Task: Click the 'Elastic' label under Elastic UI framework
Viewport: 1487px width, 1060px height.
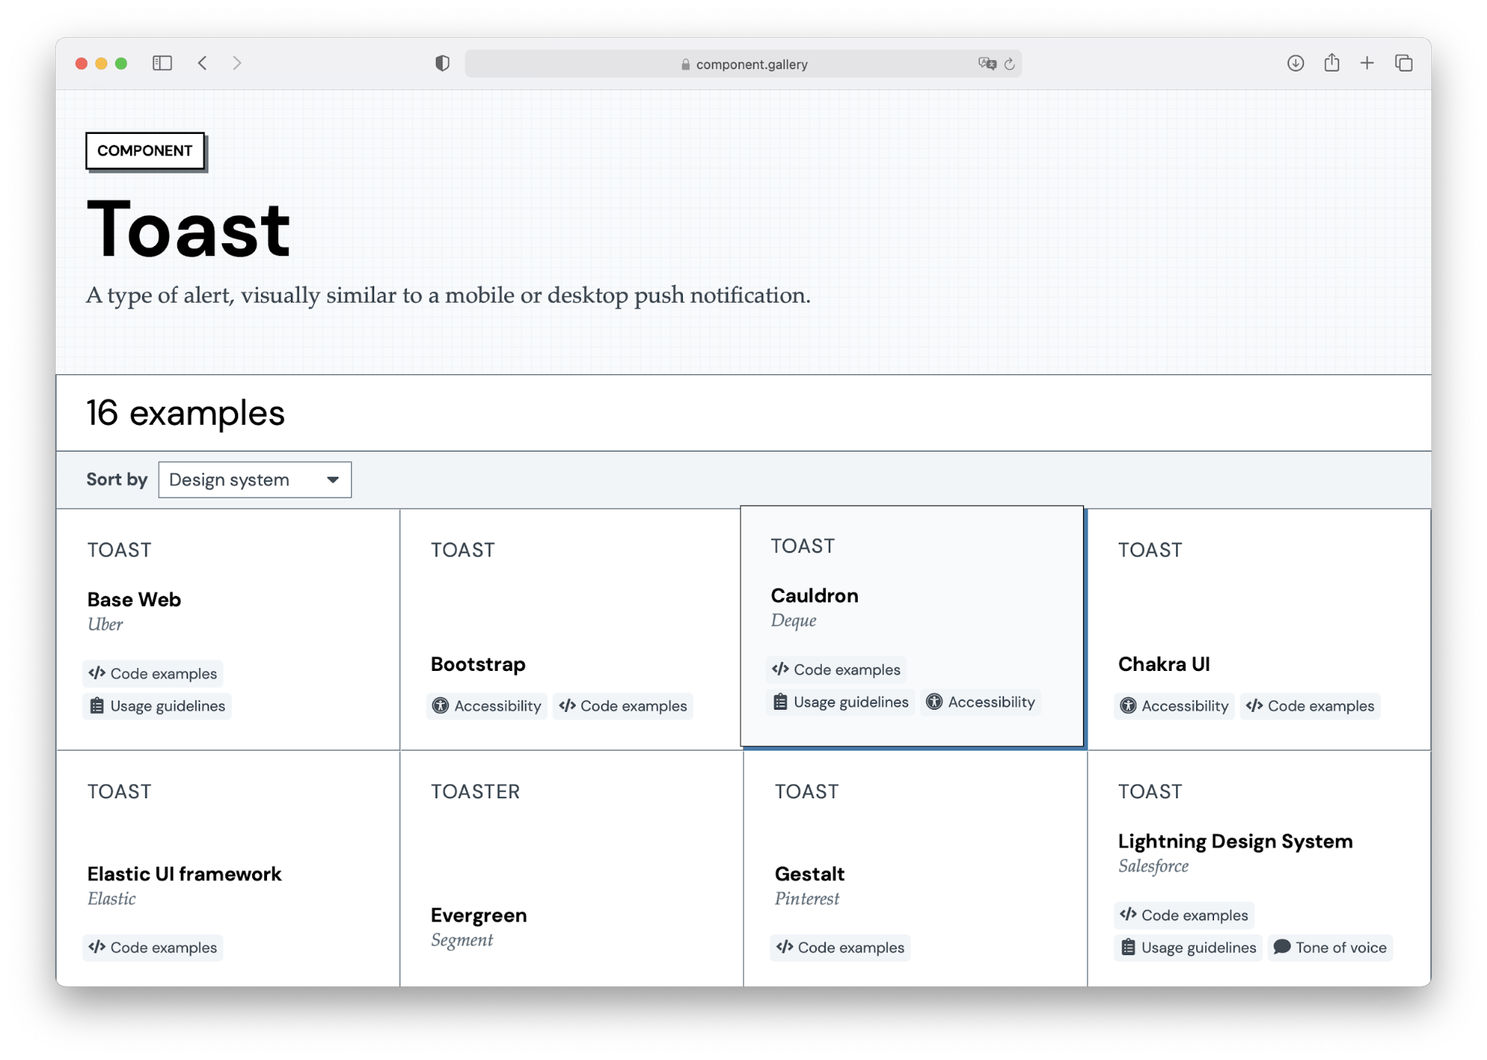Action: pyautogui.click(x=112, y=899)
